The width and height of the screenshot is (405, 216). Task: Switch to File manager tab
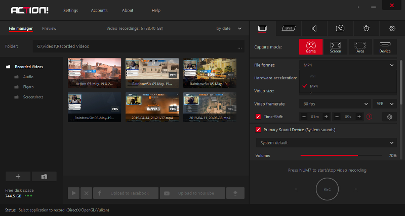coord(21,28)
